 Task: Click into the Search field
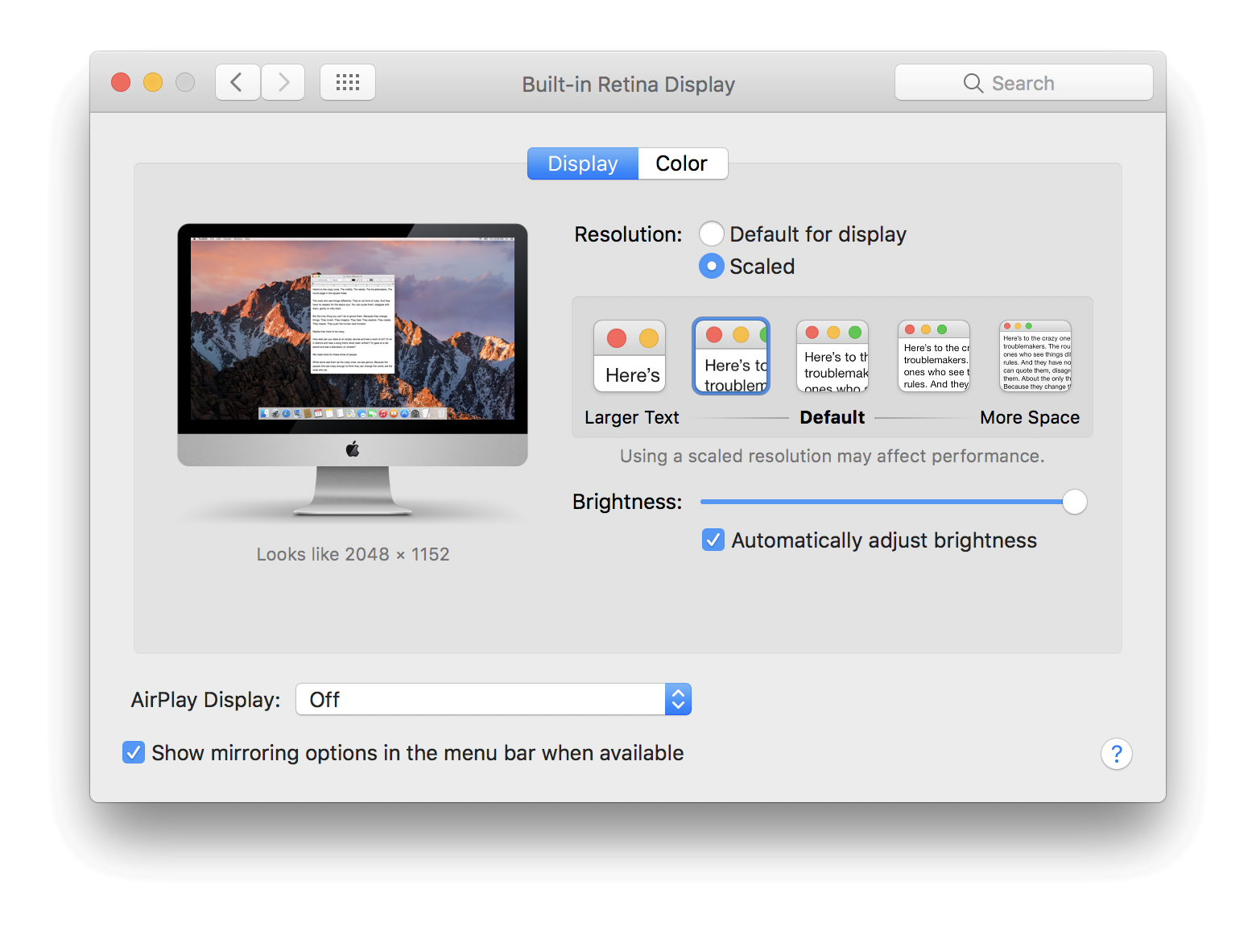coord(1024,82)
